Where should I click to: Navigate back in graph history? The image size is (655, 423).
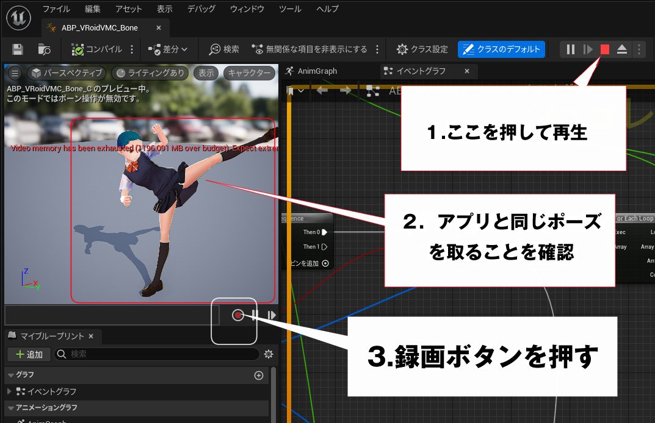click(x=322, y=90)
